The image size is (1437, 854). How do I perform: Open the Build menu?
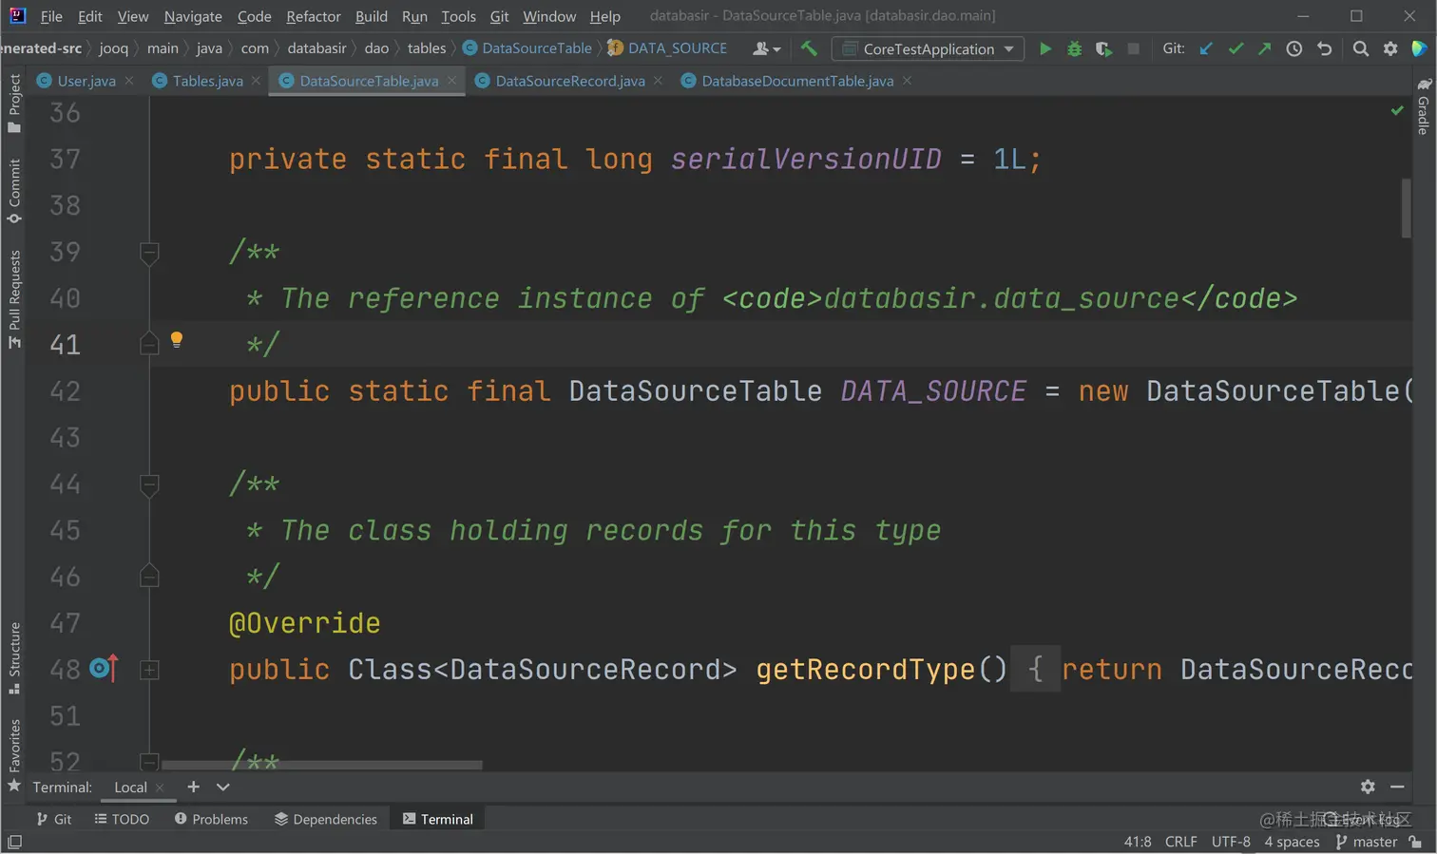372,16
